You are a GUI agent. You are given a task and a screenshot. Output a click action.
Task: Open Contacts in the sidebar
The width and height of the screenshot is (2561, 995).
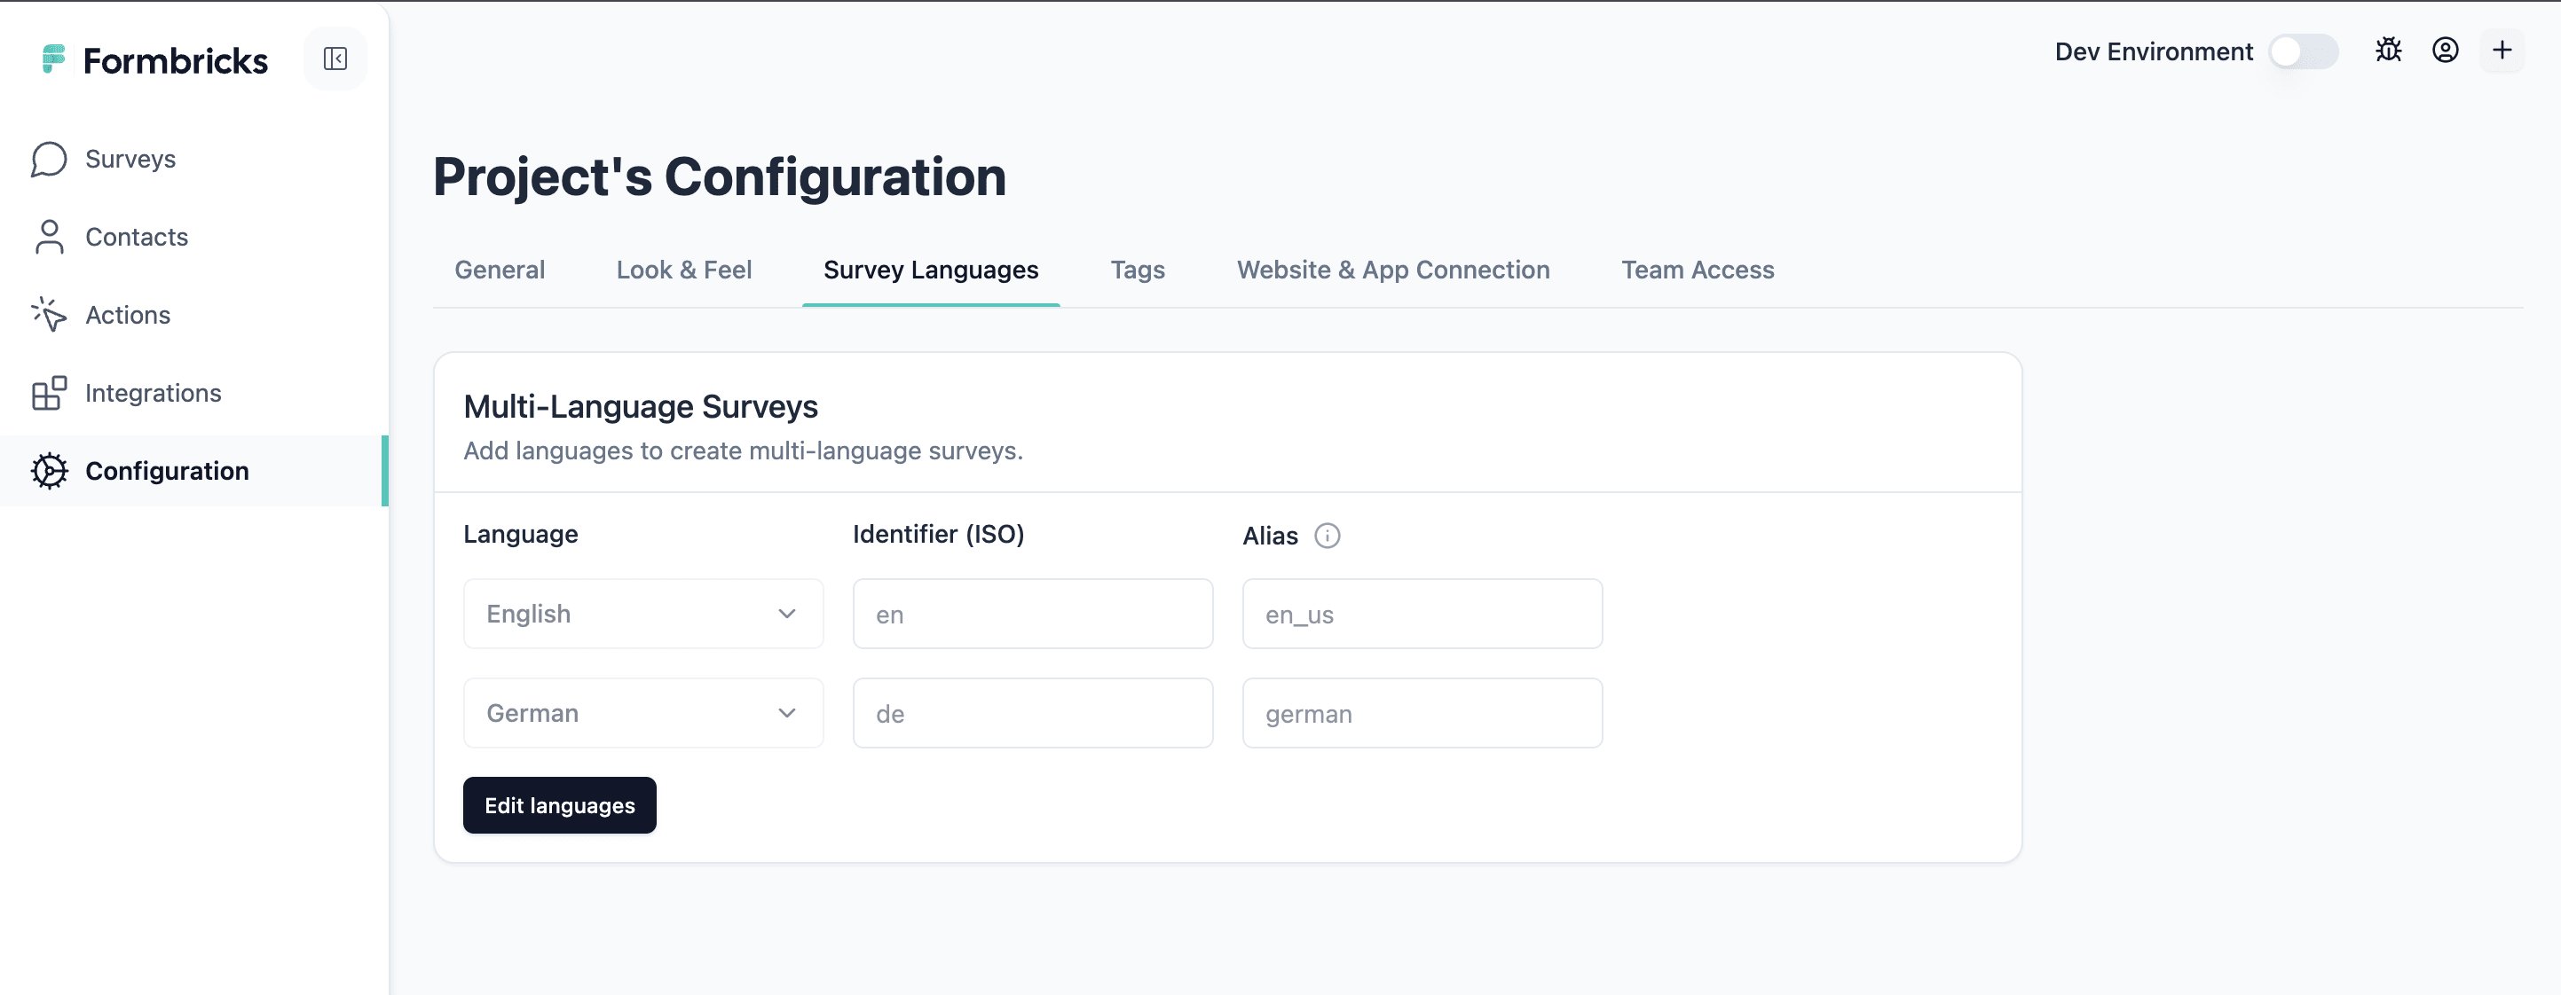[x=193, y=237]
